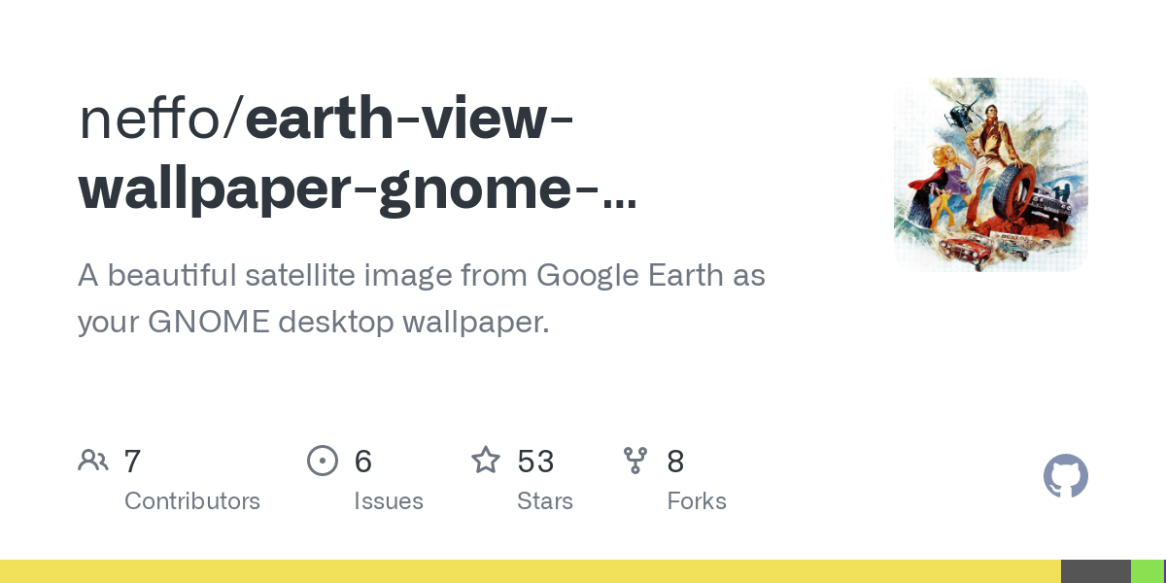Select the "neffo/" owner name in title
1166x583 pixels.
tap(161, 119)
